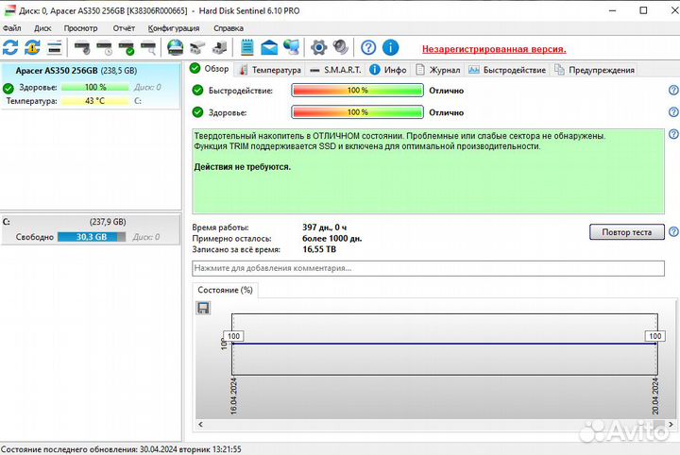This screenshot has height=455, width=680.
Task: Click help icon beside green status text
Action: pos(673,134)
